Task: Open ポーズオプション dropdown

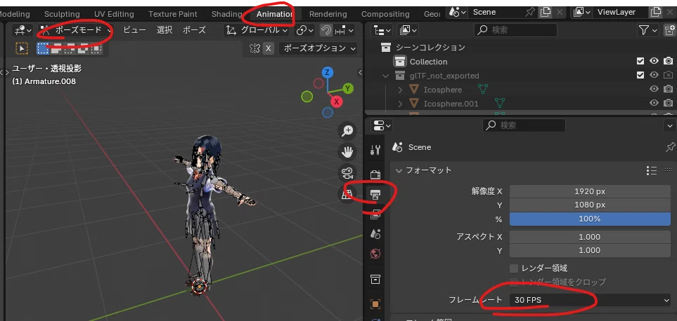Action: (x=318, y=48)
